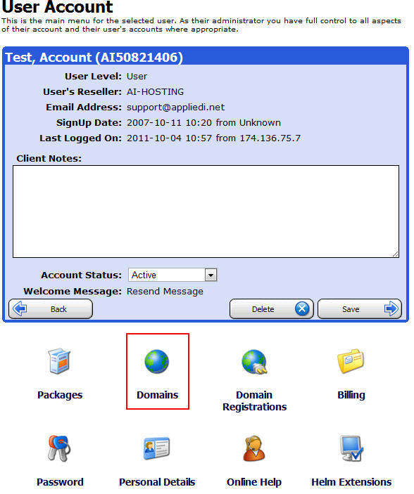Click the Billing text label
This screenshot has width=414, height=494.
tap(351, 395)
